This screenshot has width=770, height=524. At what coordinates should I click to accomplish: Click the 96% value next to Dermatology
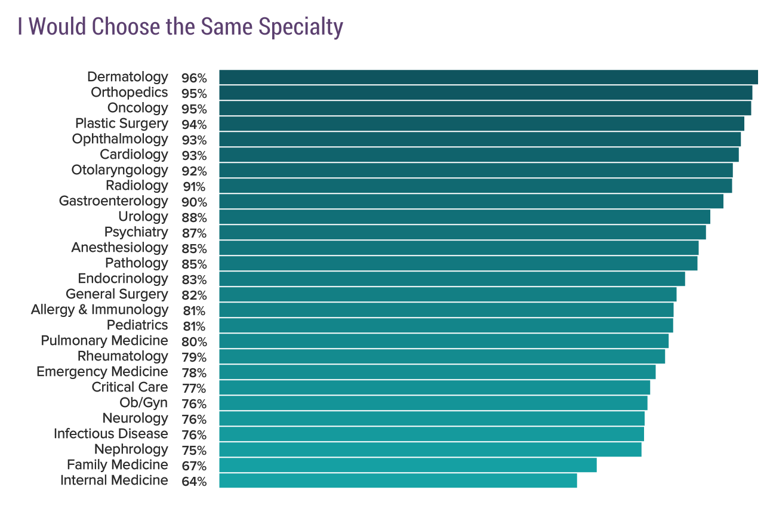[194, 78]
